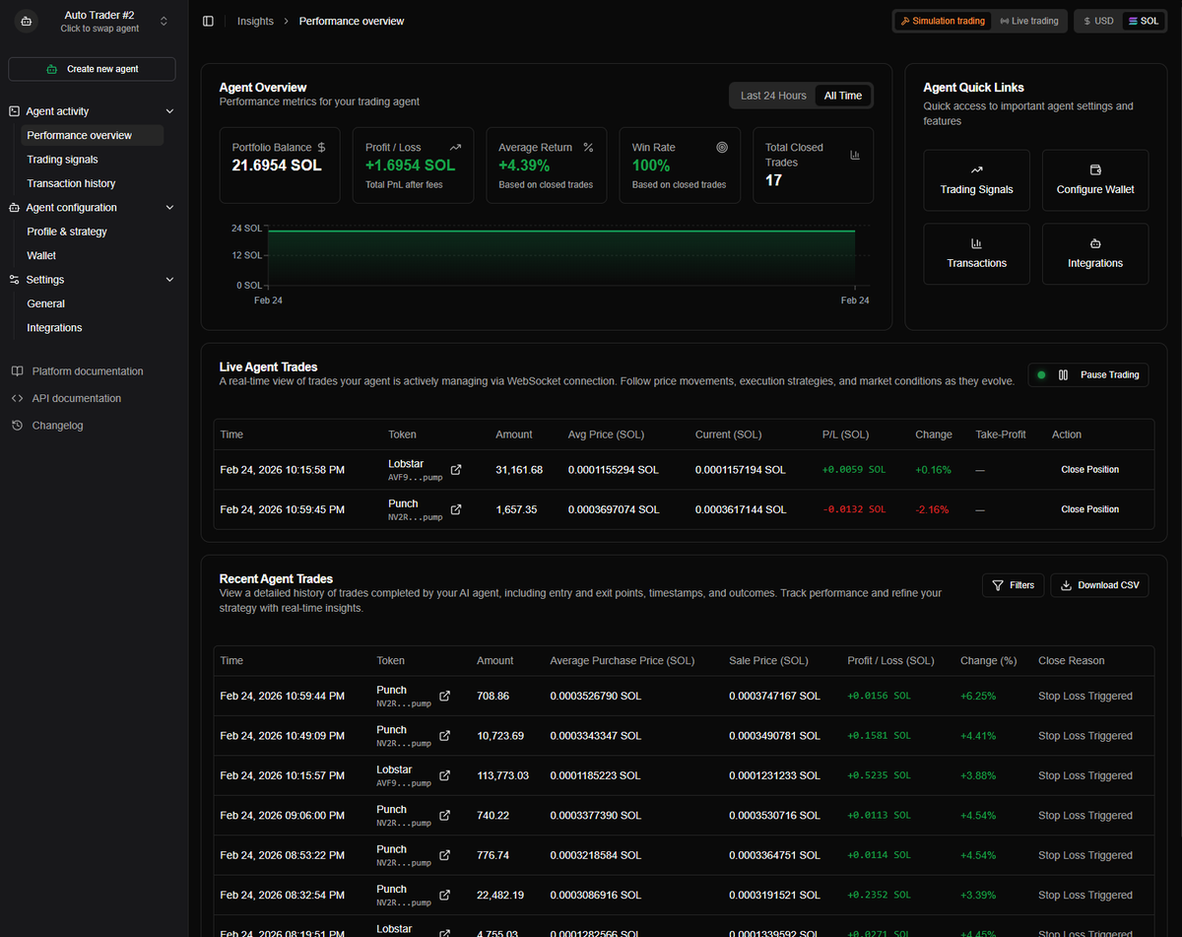The image size is (1182, 937).
Task: Click the trend arrow icon on Profit / Loss card
Action: click(x=455, y=147)
